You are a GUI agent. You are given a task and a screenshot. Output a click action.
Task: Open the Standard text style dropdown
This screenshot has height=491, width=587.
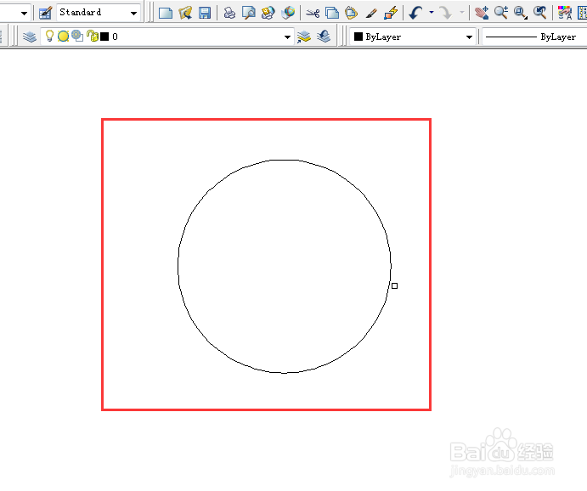tap(133, 13)
